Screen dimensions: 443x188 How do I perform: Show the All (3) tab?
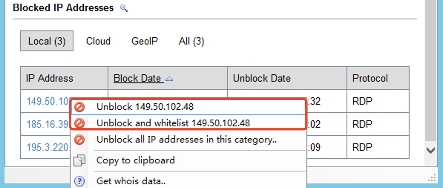point(191,41)
